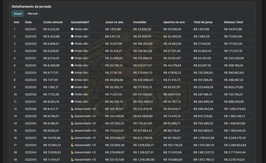Select the Anual tab
This screenshot has height=163, width=266.
18,14
